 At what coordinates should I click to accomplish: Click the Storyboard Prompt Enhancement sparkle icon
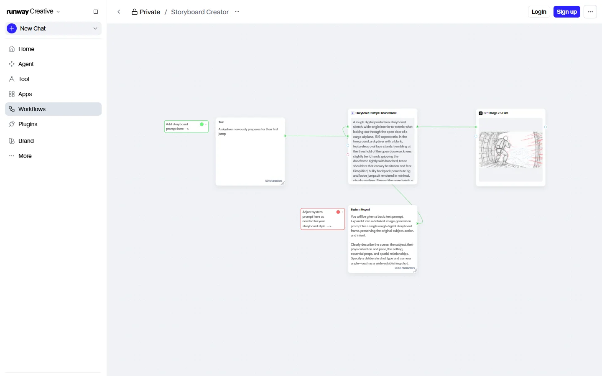point(352,113)
